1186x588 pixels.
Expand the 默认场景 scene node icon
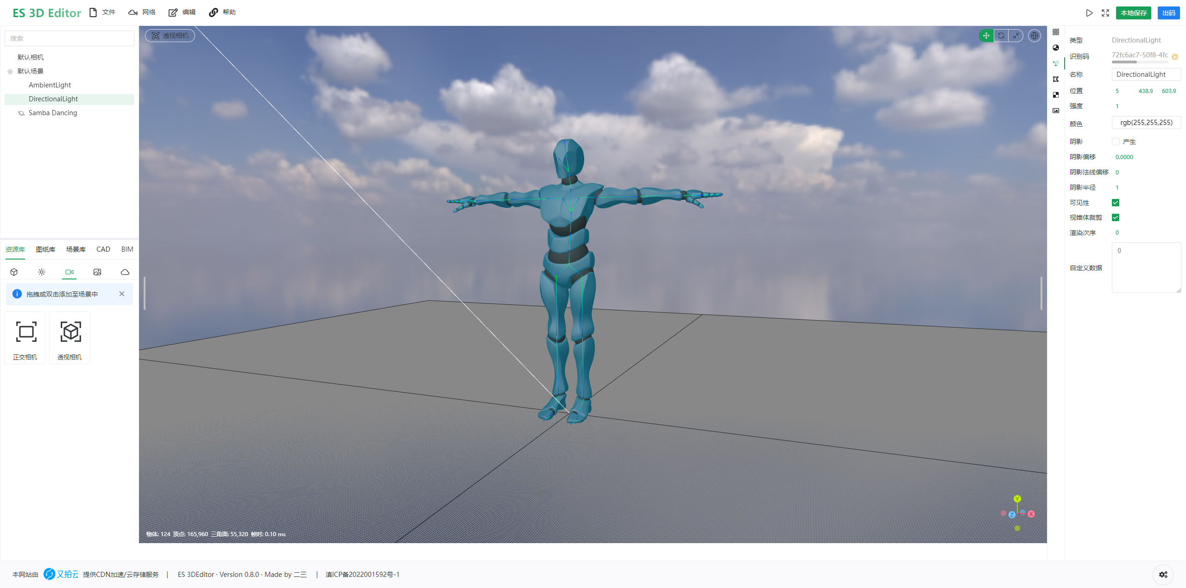click(x=10, y=71)
